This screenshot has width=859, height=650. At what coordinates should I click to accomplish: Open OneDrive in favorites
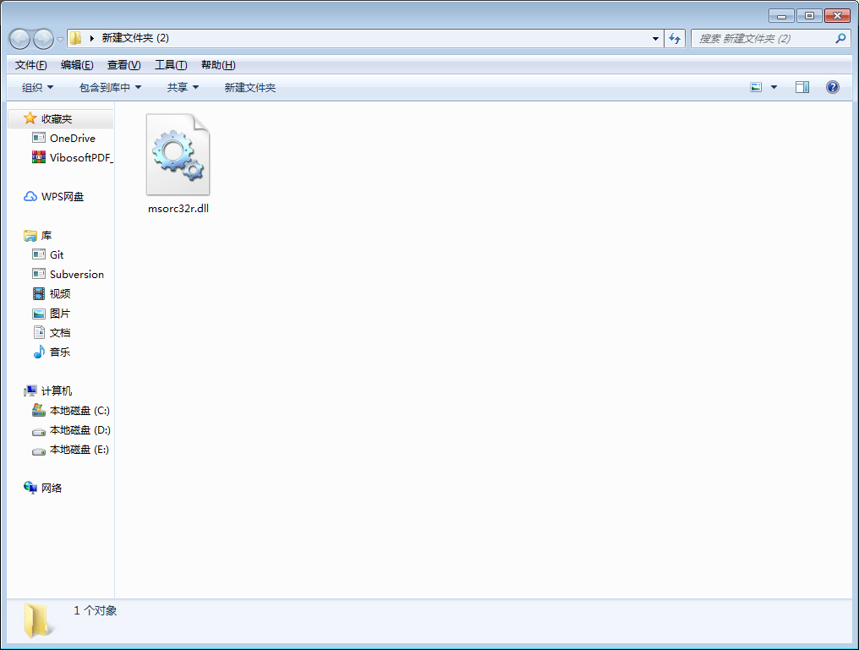click(72, 138)
